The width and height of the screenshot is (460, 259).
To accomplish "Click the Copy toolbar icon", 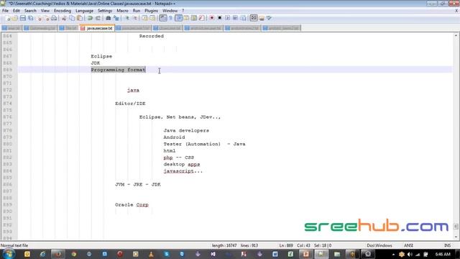I will coord(72,18).
